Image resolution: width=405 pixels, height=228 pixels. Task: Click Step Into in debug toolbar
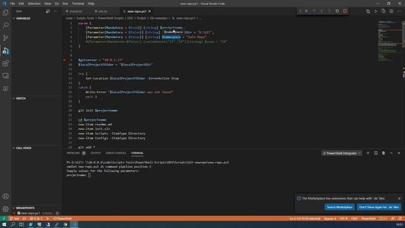[x=321, y=11]
